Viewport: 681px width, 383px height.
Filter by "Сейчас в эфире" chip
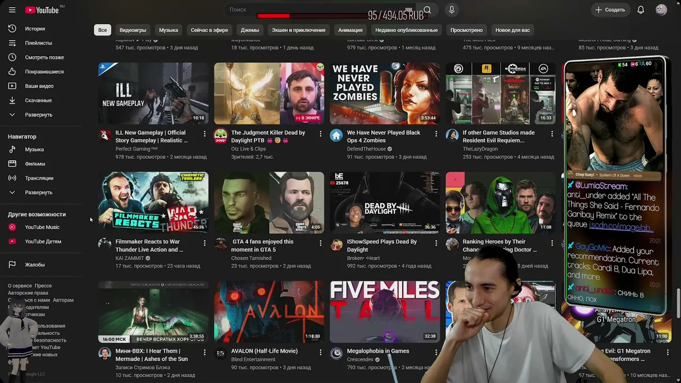click(210, 30)
